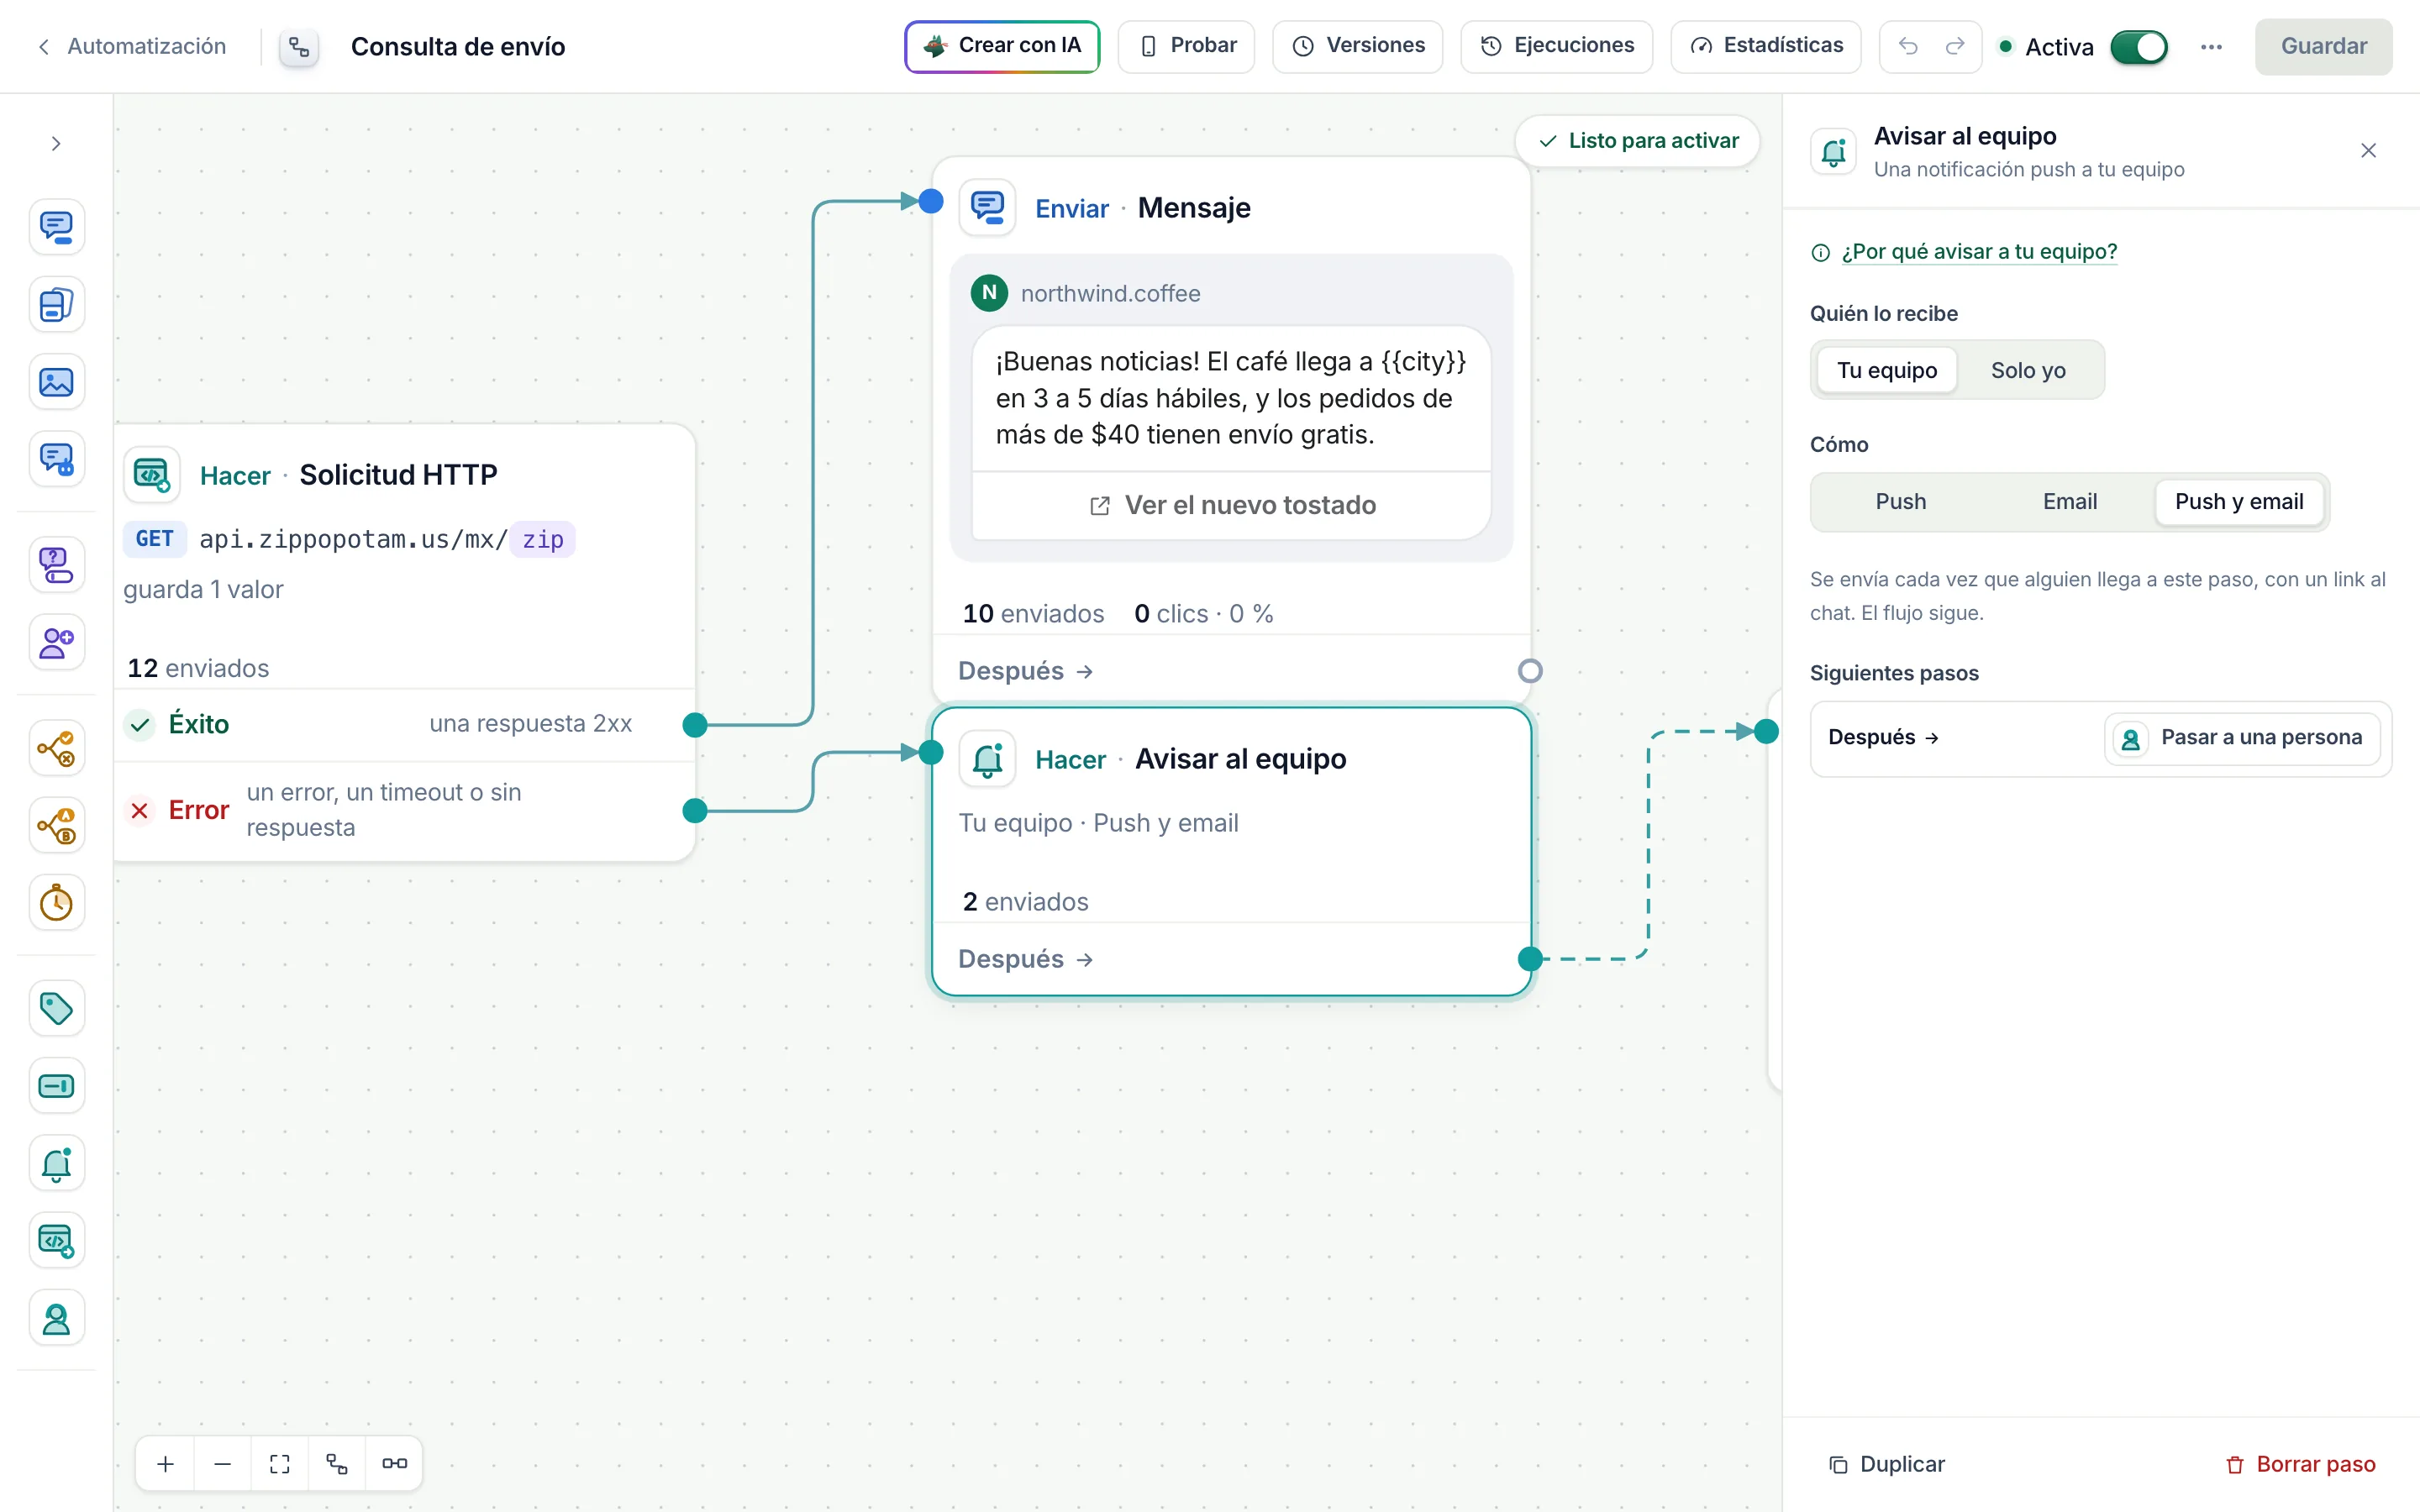Screen dimensions: 2420x1512
Task: Open the three-dots more options menu
Action: pyautogui.click(x=2211, y=47)
